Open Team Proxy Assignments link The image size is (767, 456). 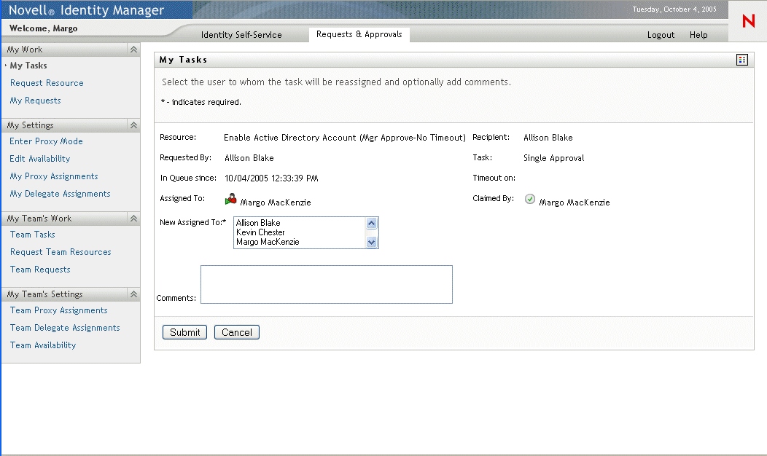pos(59,310)
